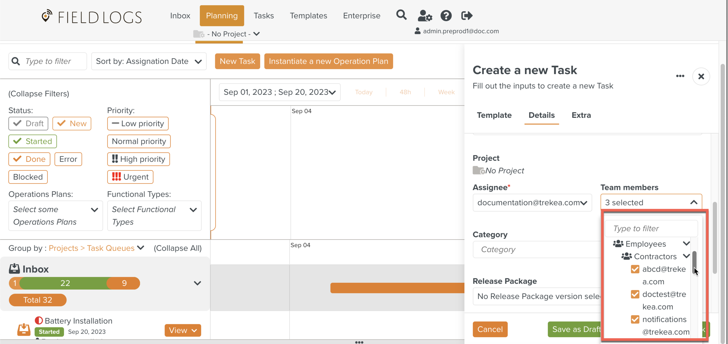
Task: Open the Functional Types select dropdown
Action: click(x=154, y=215)
